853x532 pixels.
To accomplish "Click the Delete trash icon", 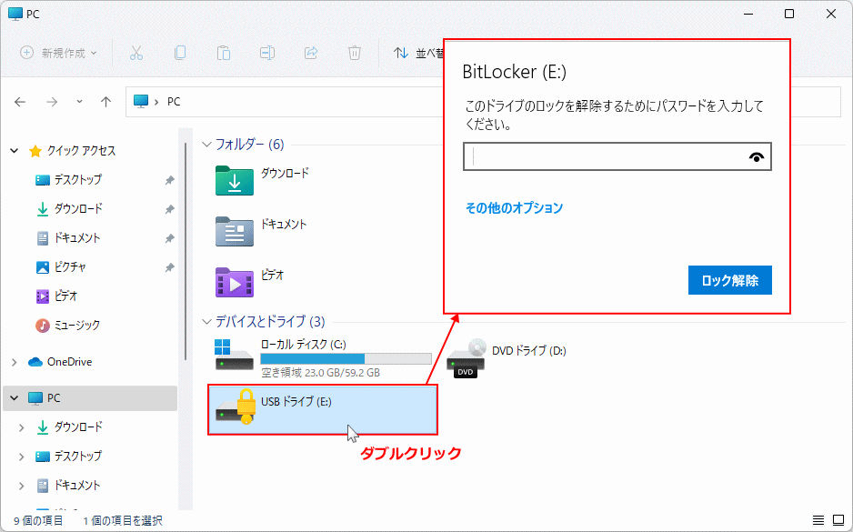I will (355, 53).
